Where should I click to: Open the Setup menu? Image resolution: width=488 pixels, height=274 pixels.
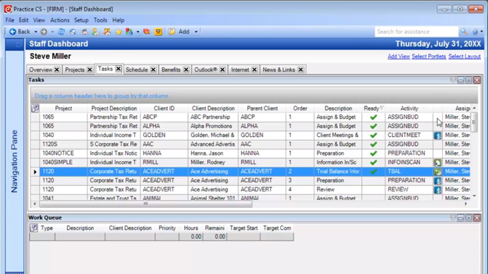click(x=81, y=20)
